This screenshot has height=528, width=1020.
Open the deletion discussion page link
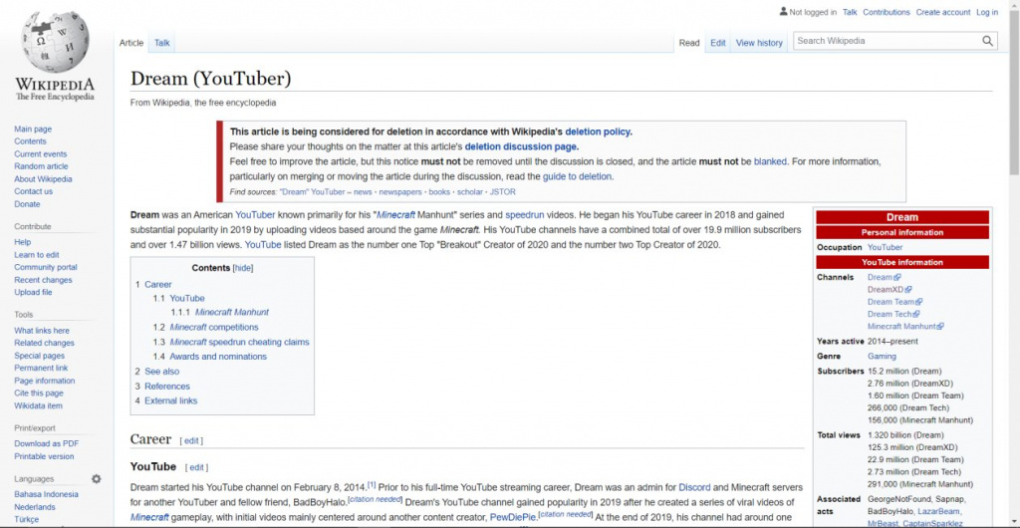click(x=521, y=146)
